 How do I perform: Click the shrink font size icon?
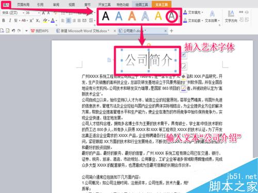pos(49,13)
